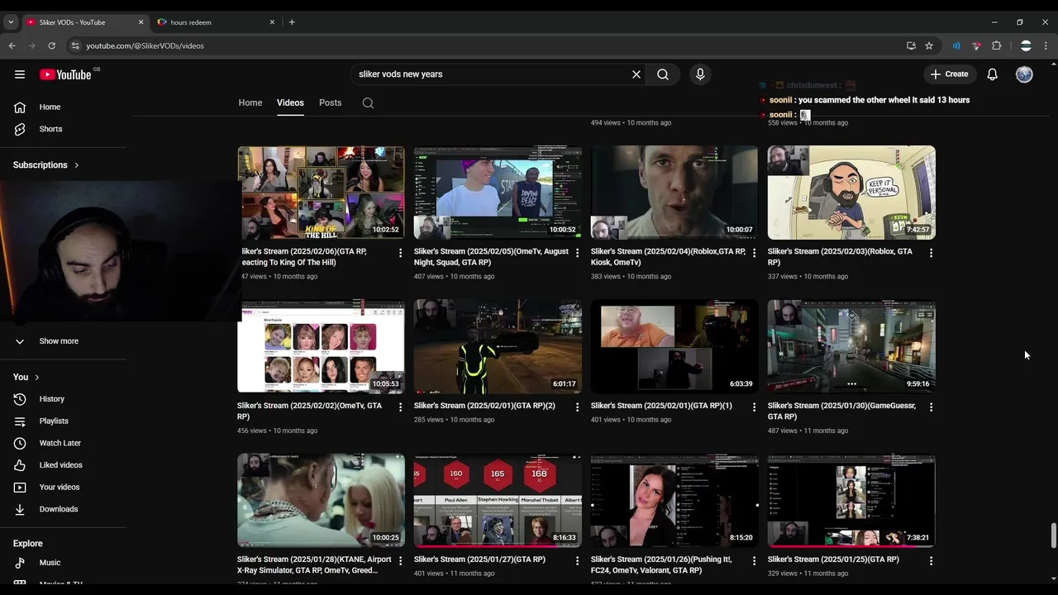The height and width of the screenshot is (595, 1058).
Task: Open the tab search dropdown arrow
Action: [11, 22]
